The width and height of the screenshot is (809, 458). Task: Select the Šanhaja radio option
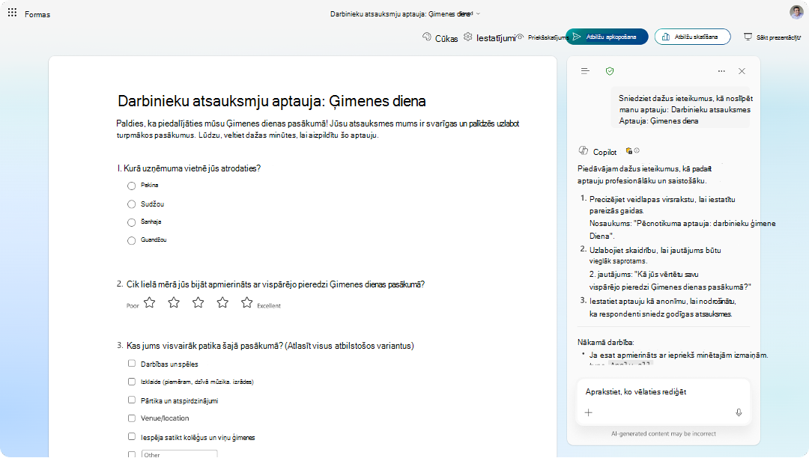(x=132, y=222)
